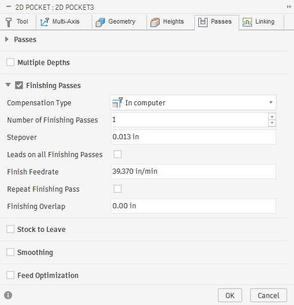The width and height of the screenshot is (294, 305).
Task: Click the double-arrow panel expand icon
Action: click(x=289, y=7)
